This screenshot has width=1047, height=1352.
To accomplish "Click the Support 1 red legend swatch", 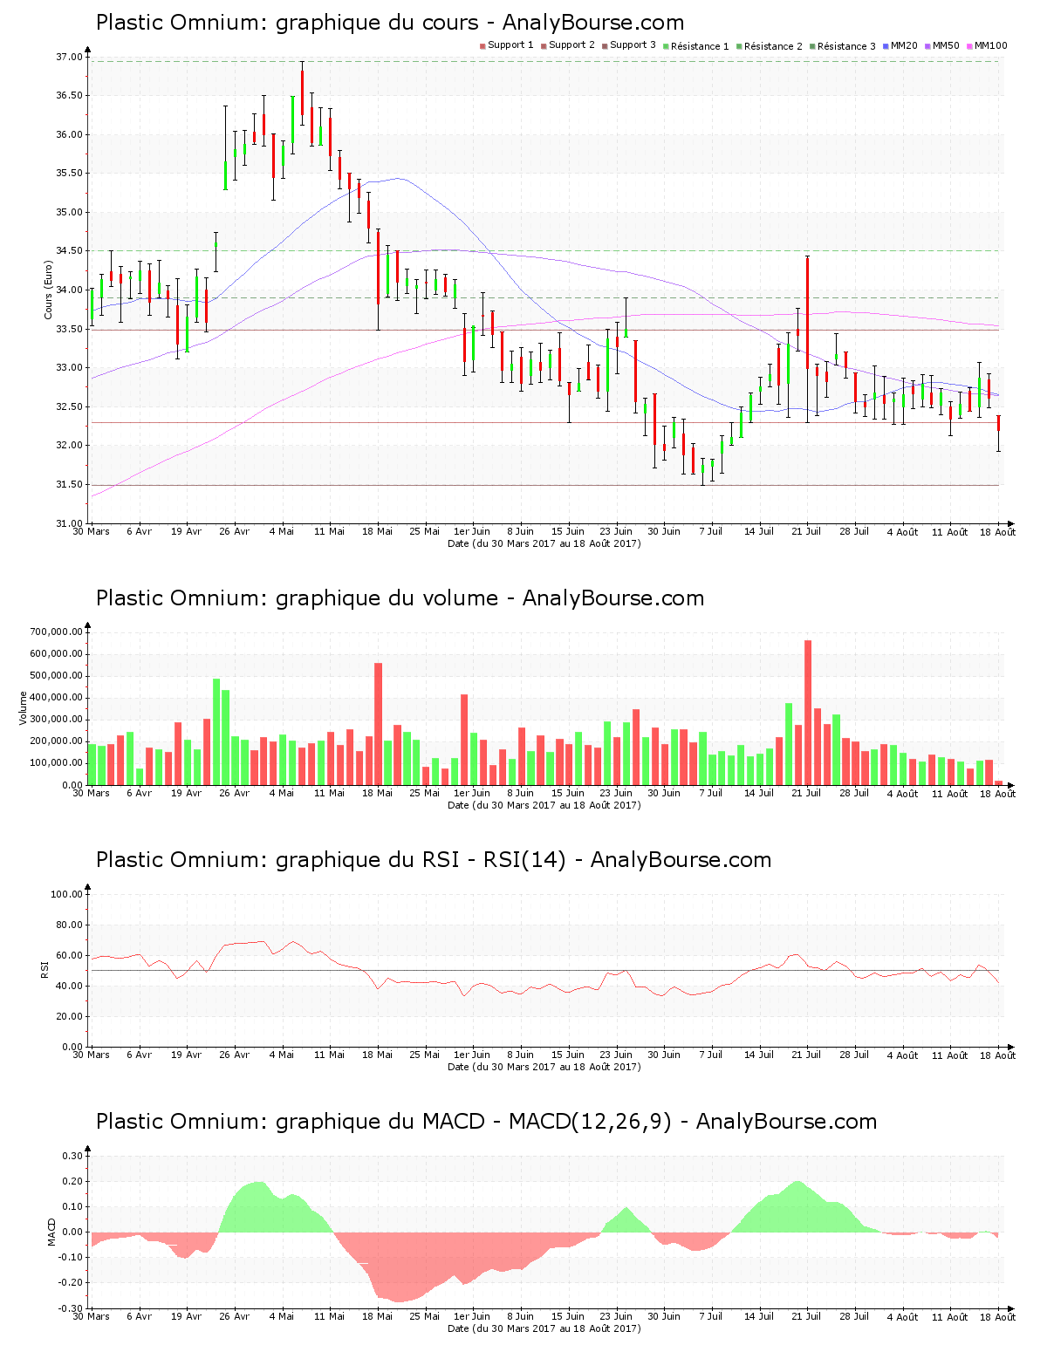I will [x=482, y=46].
